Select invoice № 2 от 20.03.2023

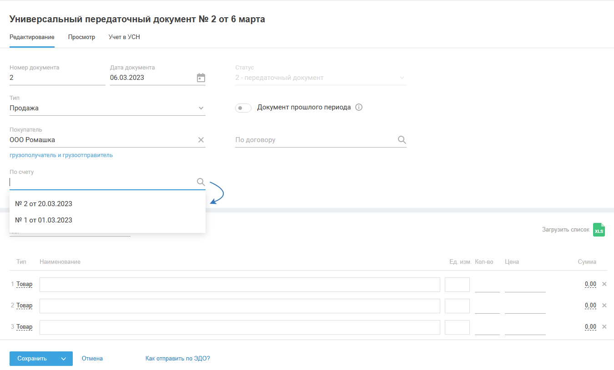click(x=44, y=204)
